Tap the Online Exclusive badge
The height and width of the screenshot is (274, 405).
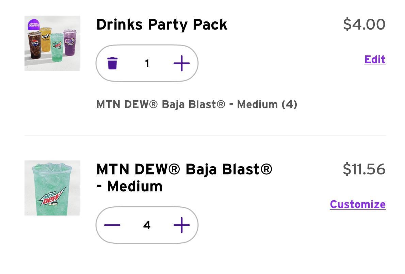click(34, 24)
